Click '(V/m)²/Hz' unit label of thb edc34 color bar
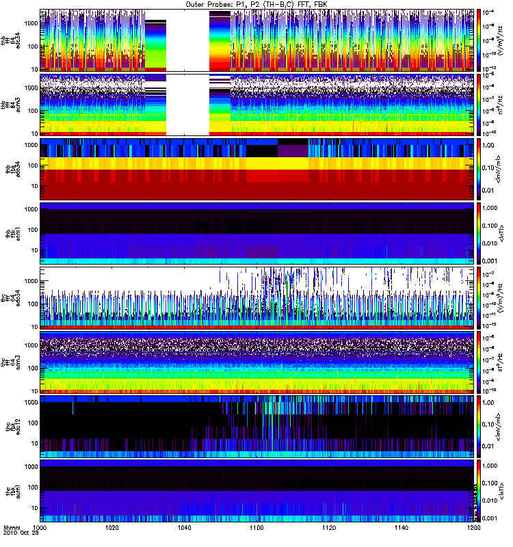The image size is (513, 547). [x=501, y=40]
